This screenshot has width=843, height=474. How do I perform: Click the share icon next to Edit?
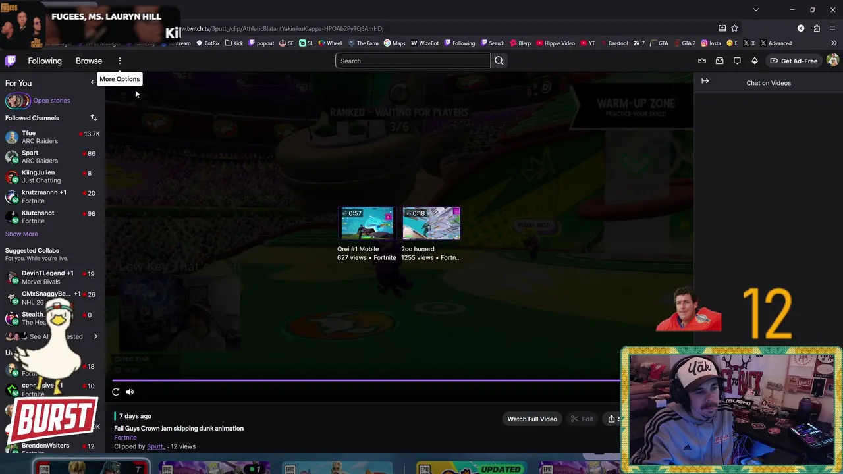tap(612, 419)
